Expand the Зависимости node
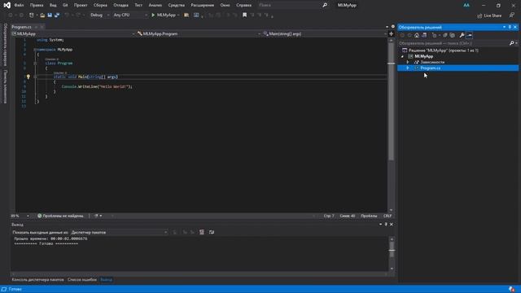521x293 pixels. [408, 62]
